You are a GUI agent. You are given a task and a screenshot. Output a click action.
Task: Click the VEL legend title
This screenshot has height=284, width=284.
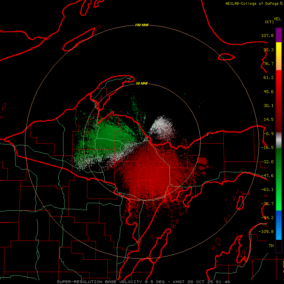277,19
